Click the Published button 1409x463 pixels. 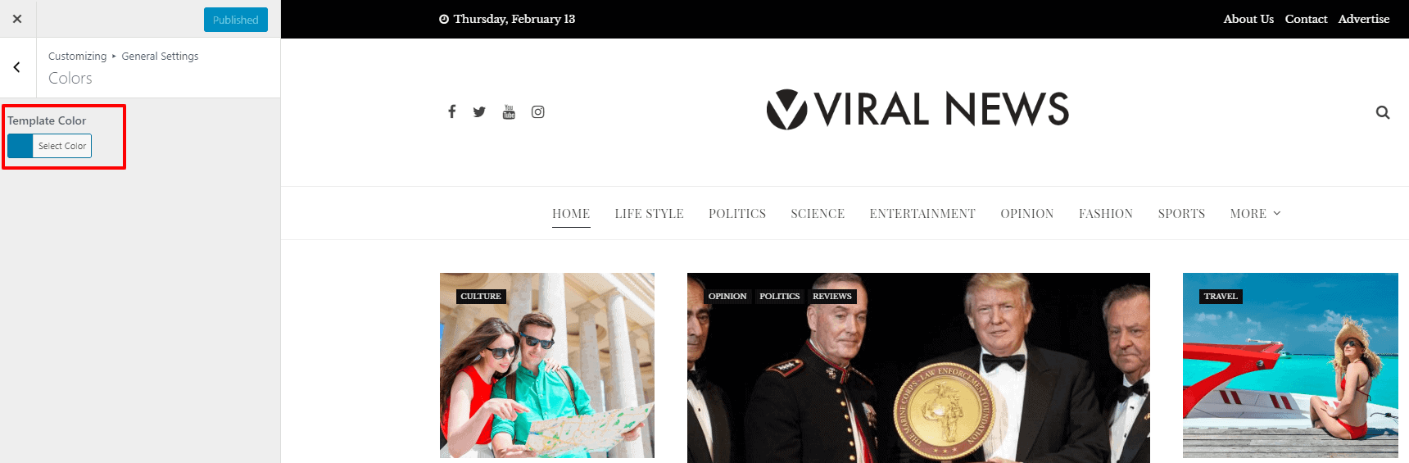coord(236,20)
